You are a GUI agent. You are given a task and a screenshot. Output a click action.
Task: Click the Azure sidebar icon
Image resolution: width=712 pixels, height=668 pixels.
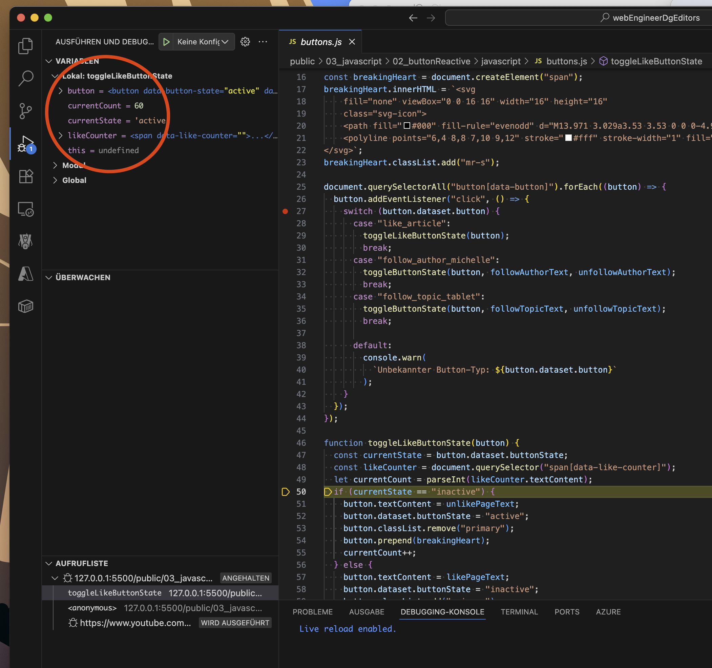tap(25, 274)
